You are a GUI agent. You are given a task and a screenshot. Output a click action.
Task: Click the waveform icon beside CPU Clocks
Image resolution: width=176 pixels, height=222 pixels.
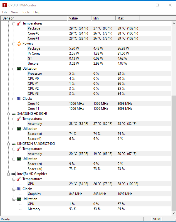point(19,99)
